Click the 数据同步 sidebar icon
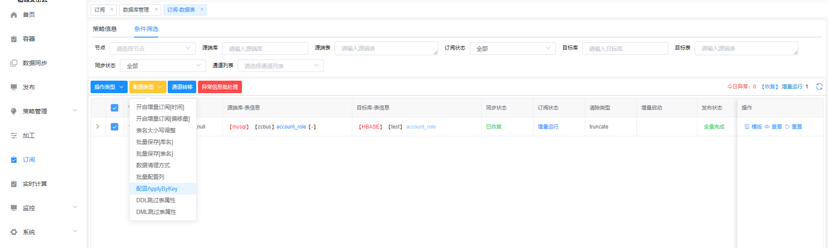 point(14,63)
